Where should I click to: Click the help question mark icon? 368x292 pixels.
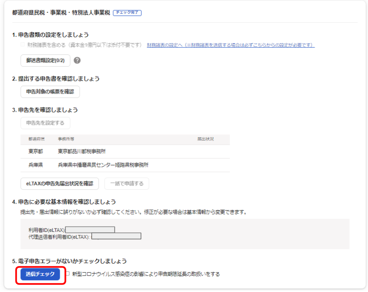pos(77,61)
